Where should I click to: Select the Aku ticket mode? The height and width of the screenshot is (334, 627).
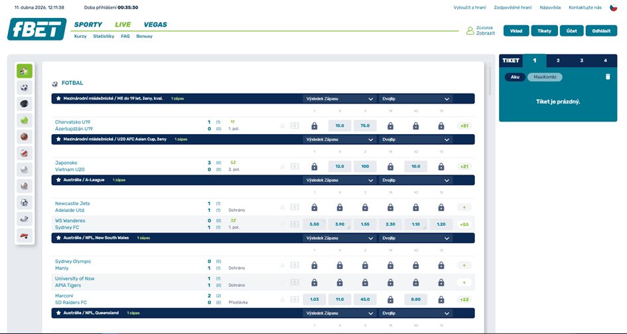pos(515,77)
